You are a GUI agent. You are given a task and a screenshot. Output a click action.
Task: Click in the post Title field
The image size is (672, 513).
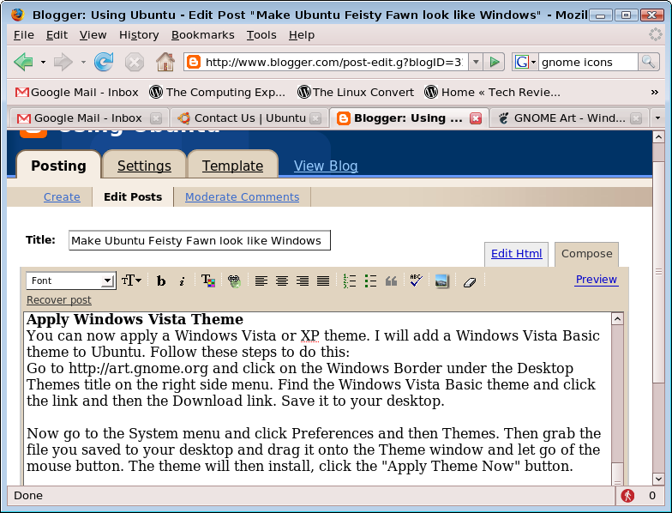(x=199, y=240)
